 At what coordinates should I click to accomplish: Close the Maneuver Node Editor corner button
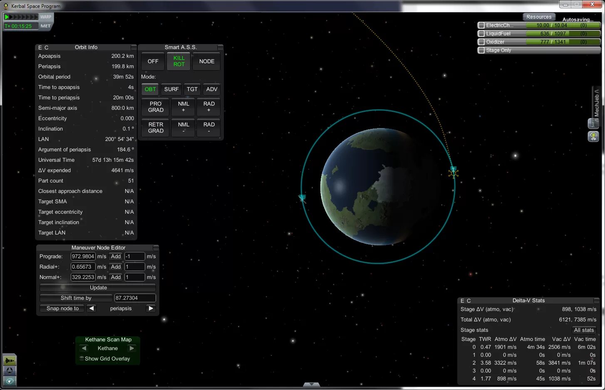click(x=156, y=247)
